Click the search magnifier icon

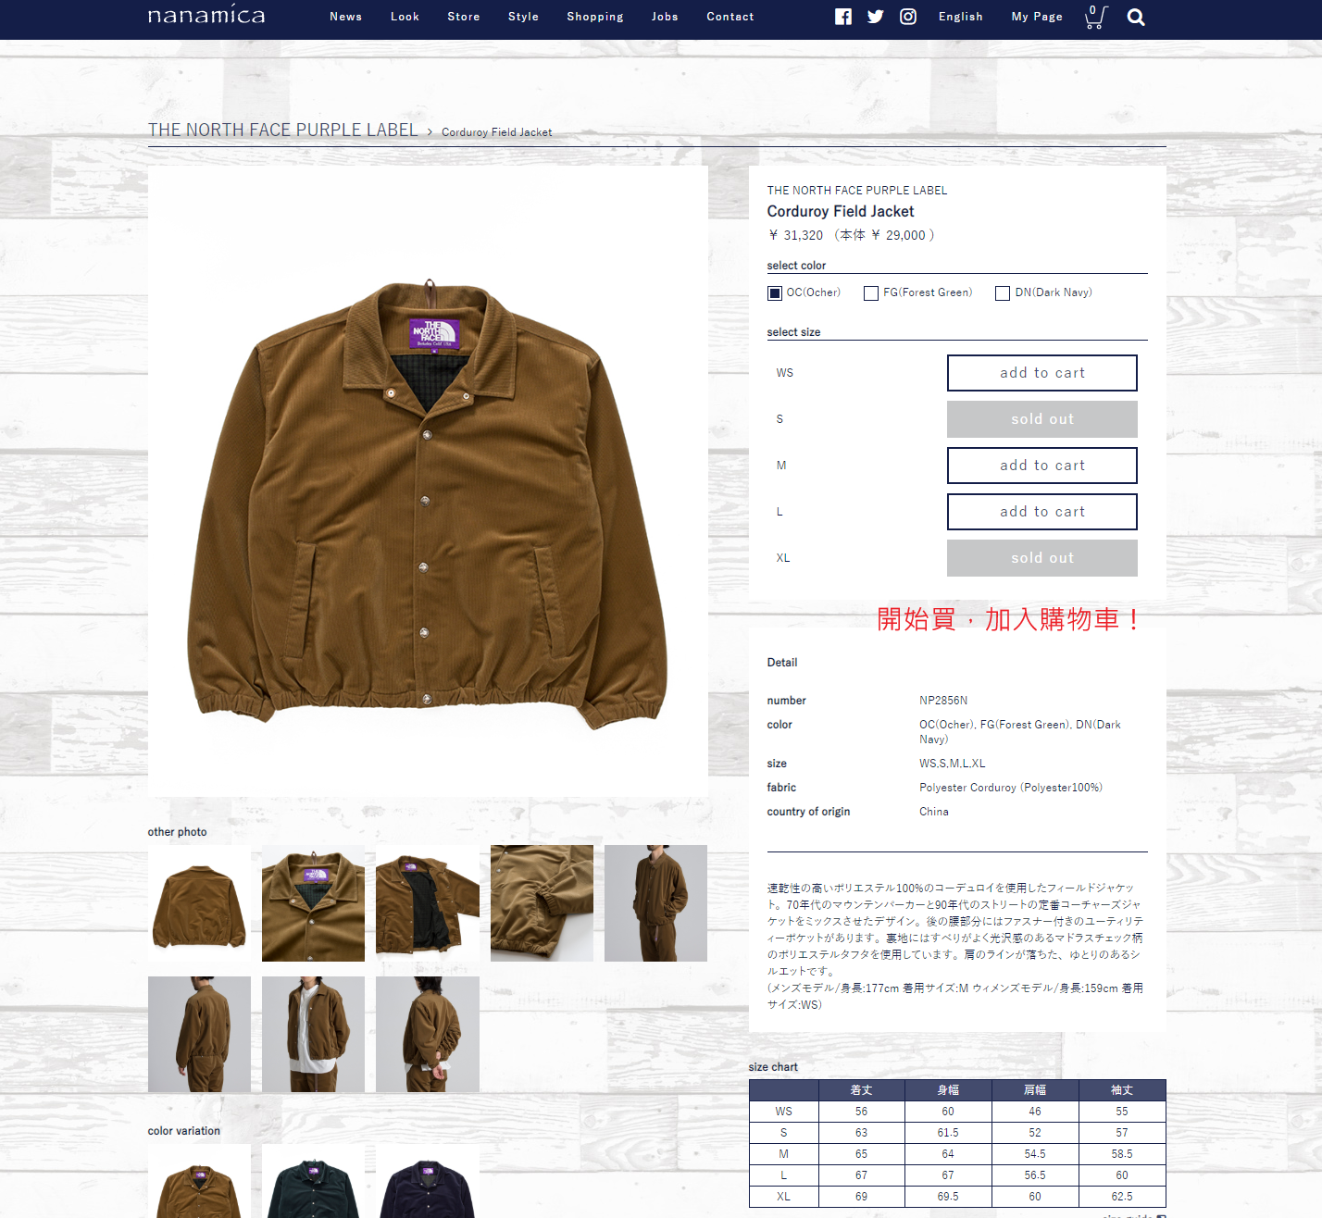(x=1136, y=18)
